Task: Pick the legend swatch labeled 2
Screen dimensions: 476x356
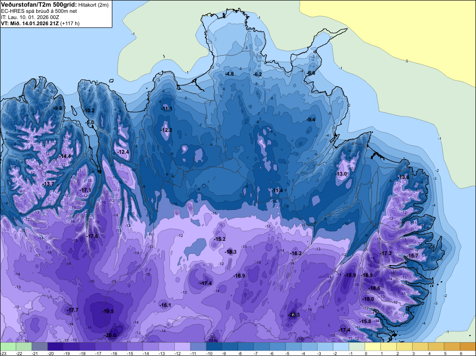Action: (404, 346)
